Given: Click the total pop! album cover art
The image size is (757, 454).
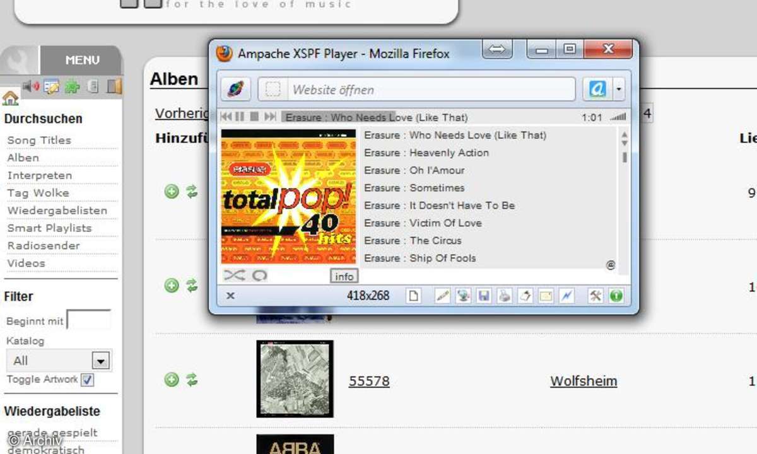Looking at the screenshot, I should point(288,196).
